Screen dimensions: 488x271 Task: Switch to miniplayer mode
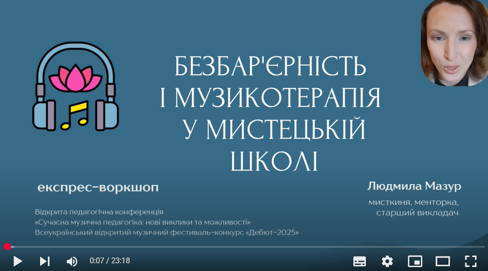[415, 261]
